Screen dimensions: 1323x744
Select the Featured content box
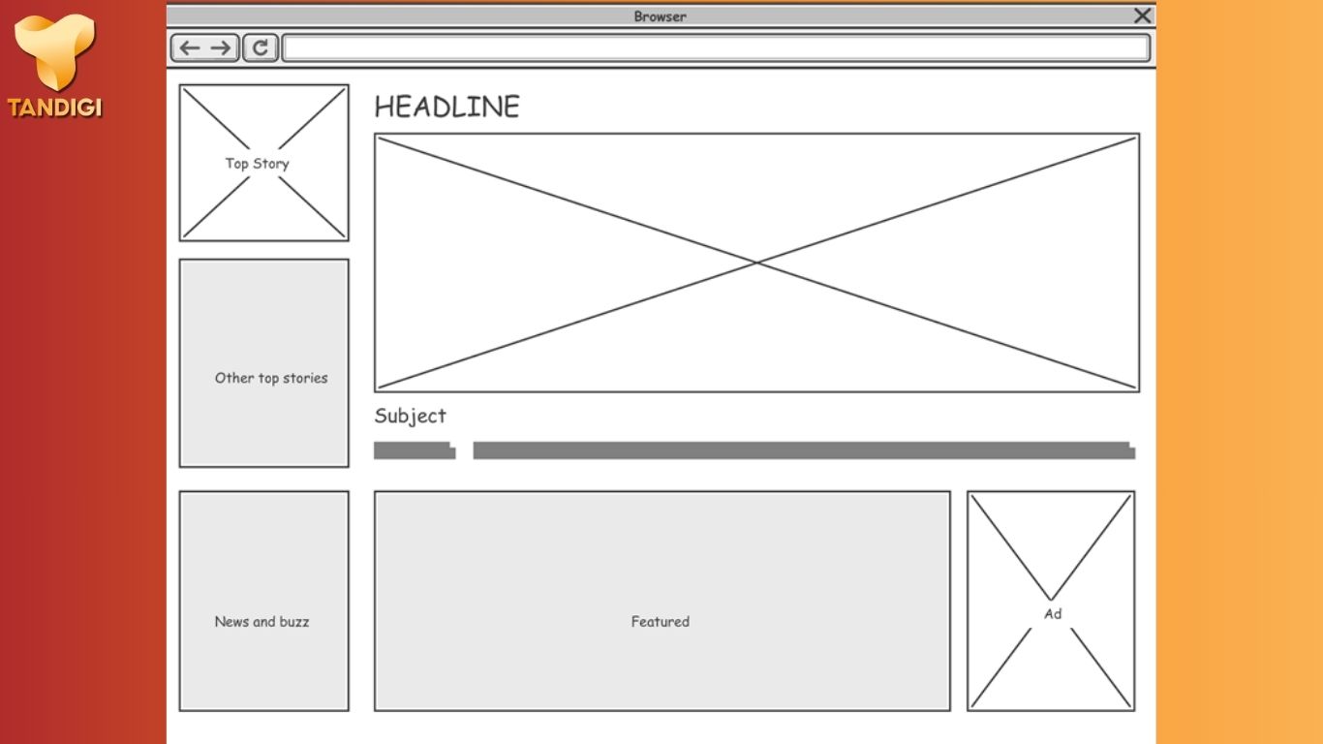[662, 601]
